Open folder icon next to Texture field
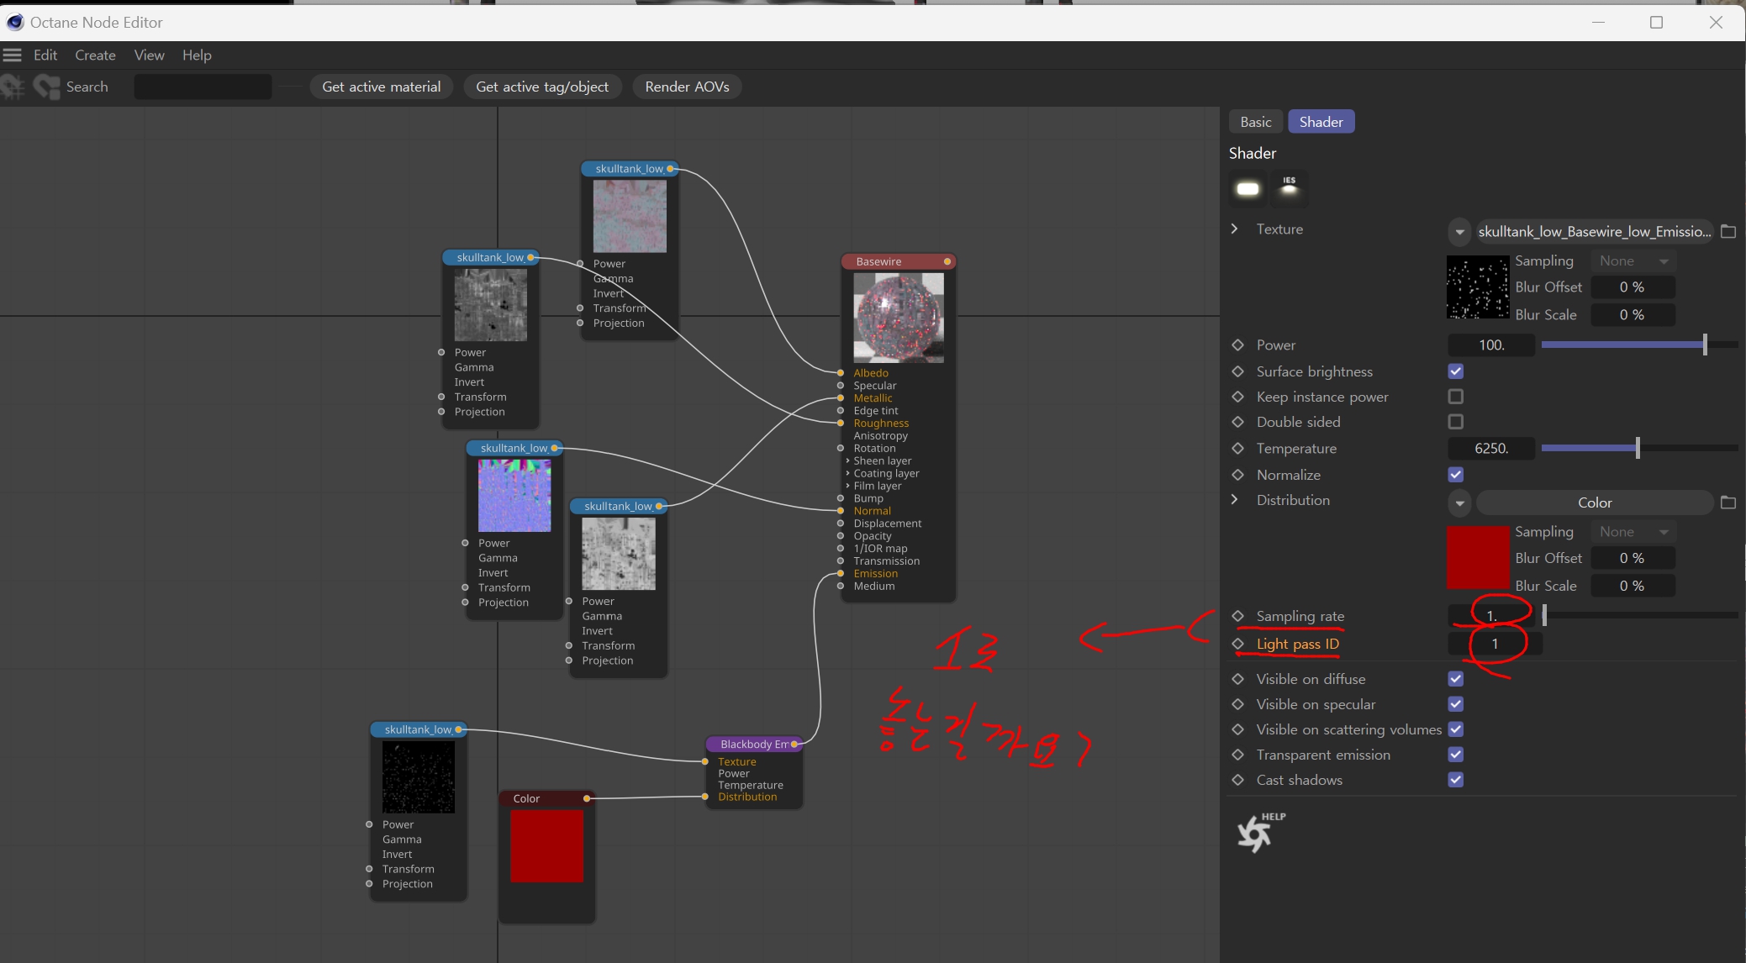 pyautogui.click(x=1728, y=231)
